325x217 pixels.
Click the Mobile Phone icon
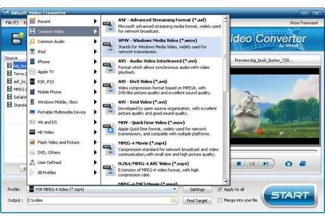tap(32, 92)
